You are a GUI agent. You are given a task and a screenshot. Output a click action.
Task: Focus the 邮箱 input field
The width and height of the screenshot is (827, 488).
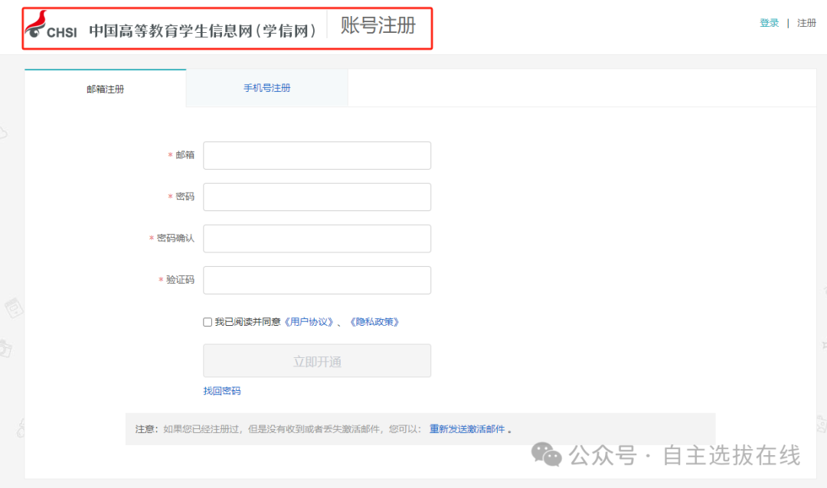[x=316, y=155]
